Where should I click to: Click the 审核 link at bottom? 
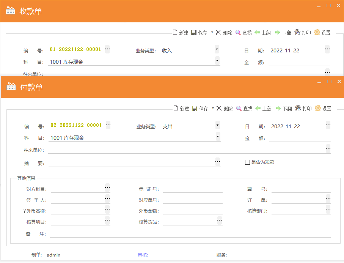[x=143, y=255]
